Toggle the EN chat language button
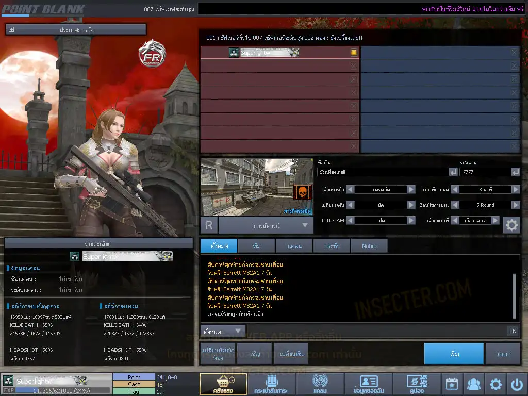The image size is (528, 396). (x=513, y=331)
